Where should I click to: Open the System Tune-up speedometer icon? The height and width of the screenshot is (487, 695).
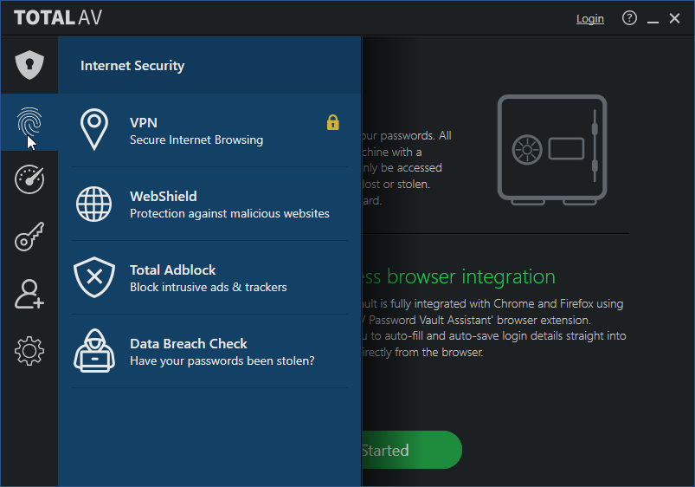29,179
